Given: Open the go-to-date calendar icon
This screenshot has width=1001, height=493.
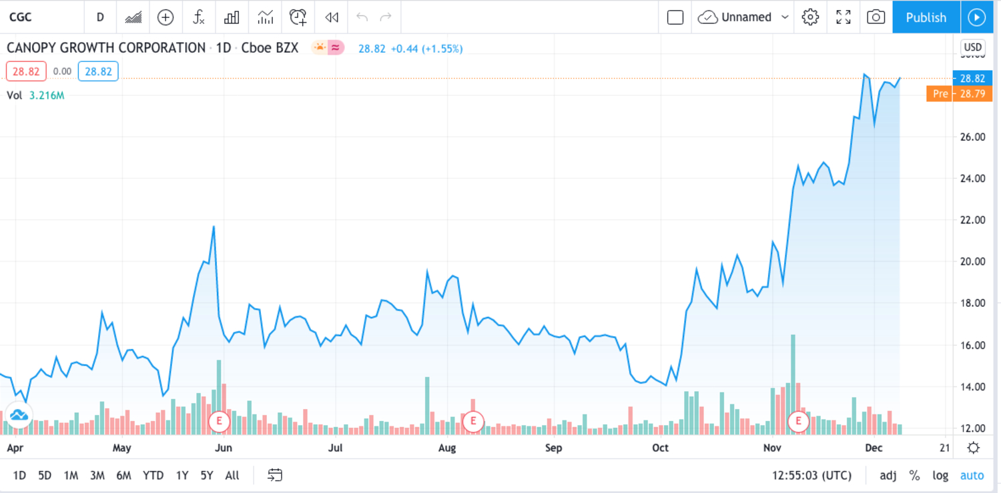Looking at the screenshot, I should click(275, 476).
